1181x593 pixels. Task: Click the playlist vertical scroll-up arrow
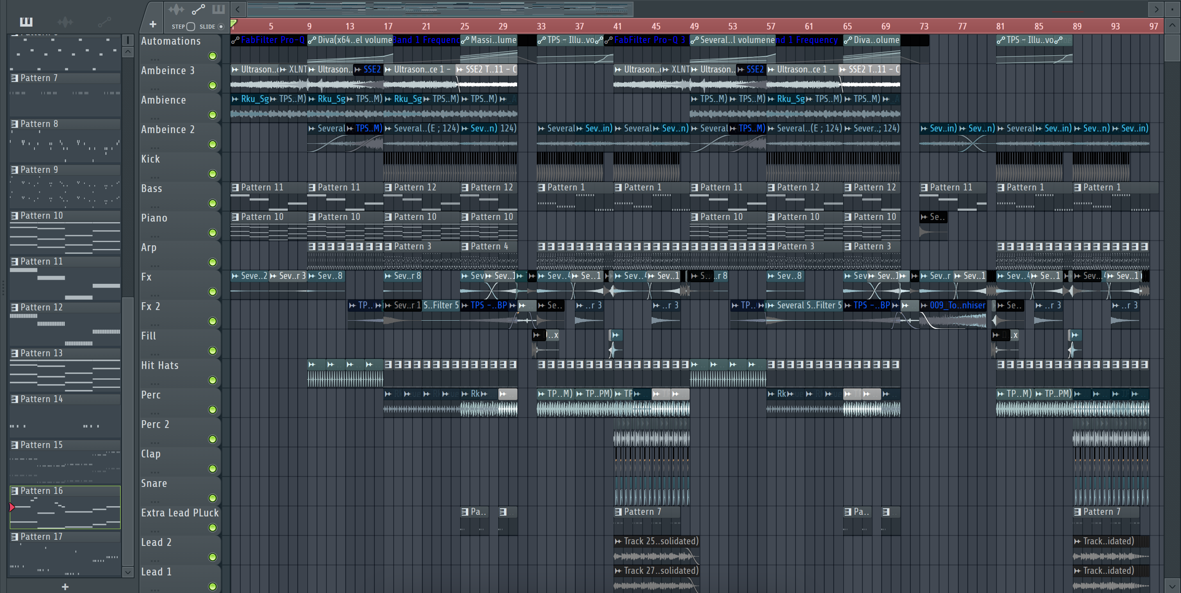(x=1172, y=26)
